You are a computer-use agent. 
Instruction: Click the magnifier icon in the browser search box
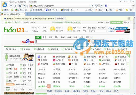133,6
